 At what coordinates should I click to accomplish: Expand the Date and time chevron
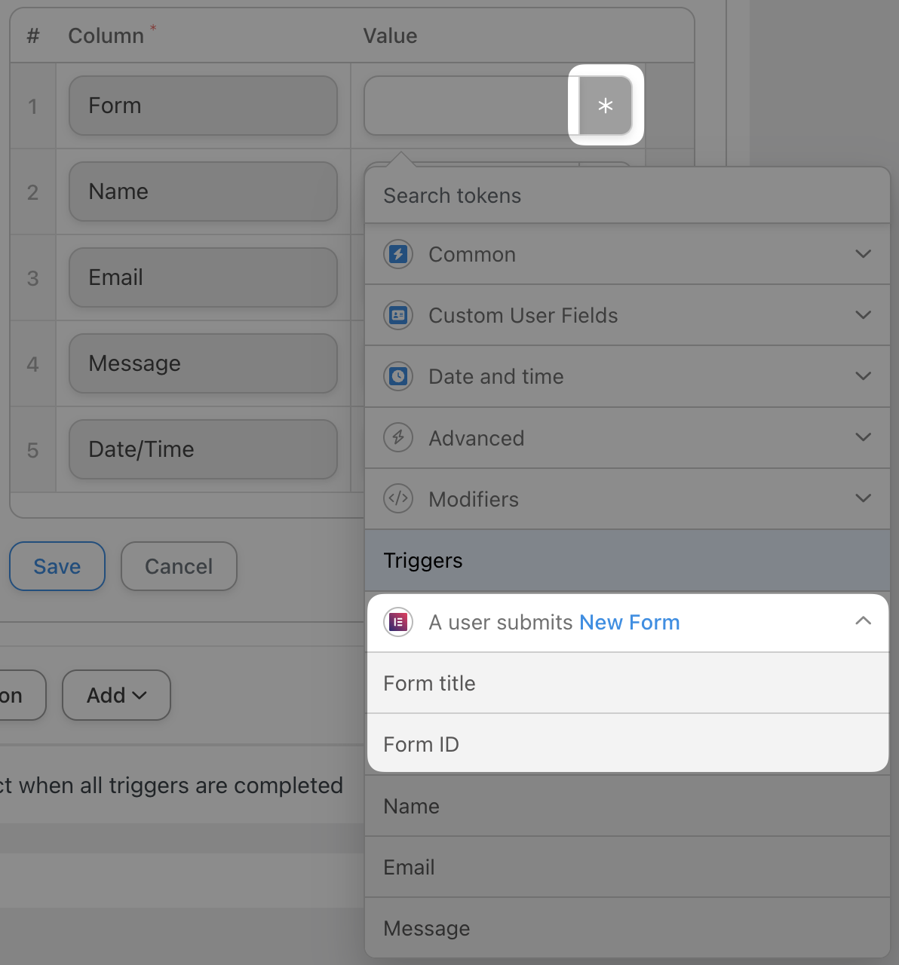(x=864, y=376)
